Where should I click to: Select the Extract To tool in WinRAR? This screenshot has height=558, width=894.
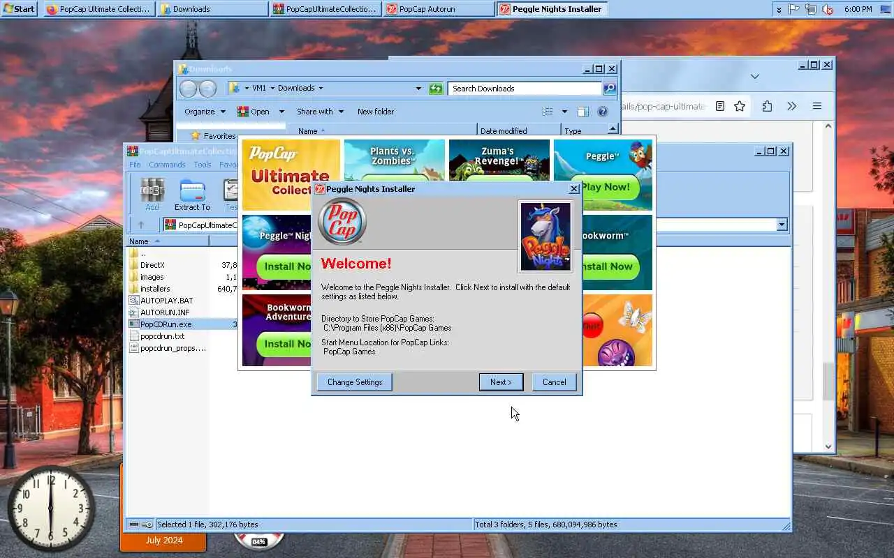(192, 195)
